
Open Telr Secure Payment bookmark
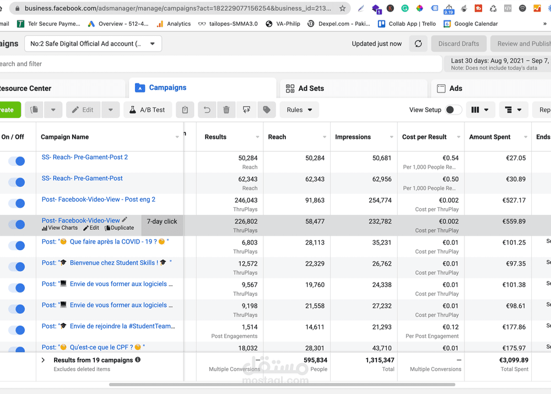49,24
